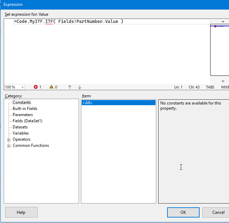The width and height of the screenshot is (229, 223).
Task: Select the <All> item in the list
Action: [x=119, y=103]
